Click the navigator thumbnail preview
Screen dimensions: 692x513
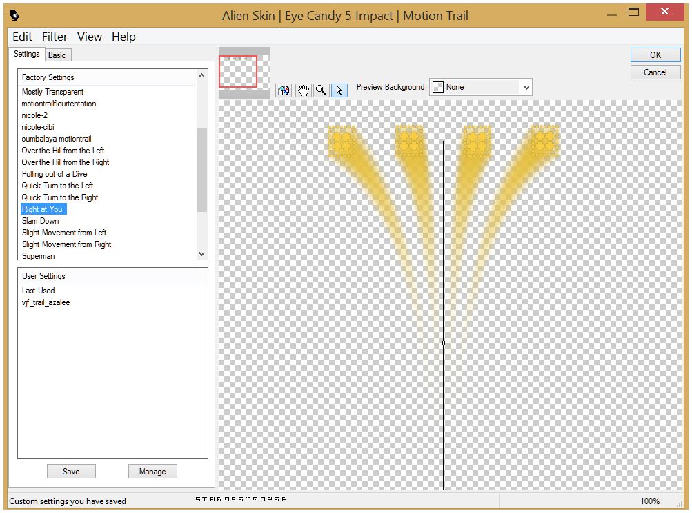point(244,72)
